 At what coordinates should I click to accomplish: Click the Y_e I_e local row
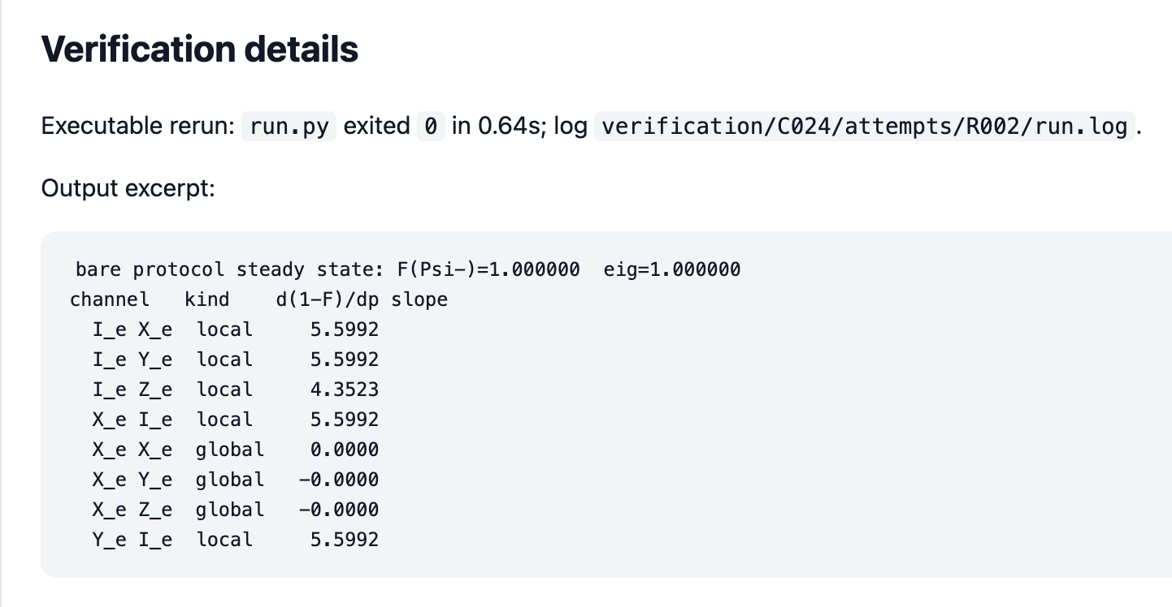[236, 540]
